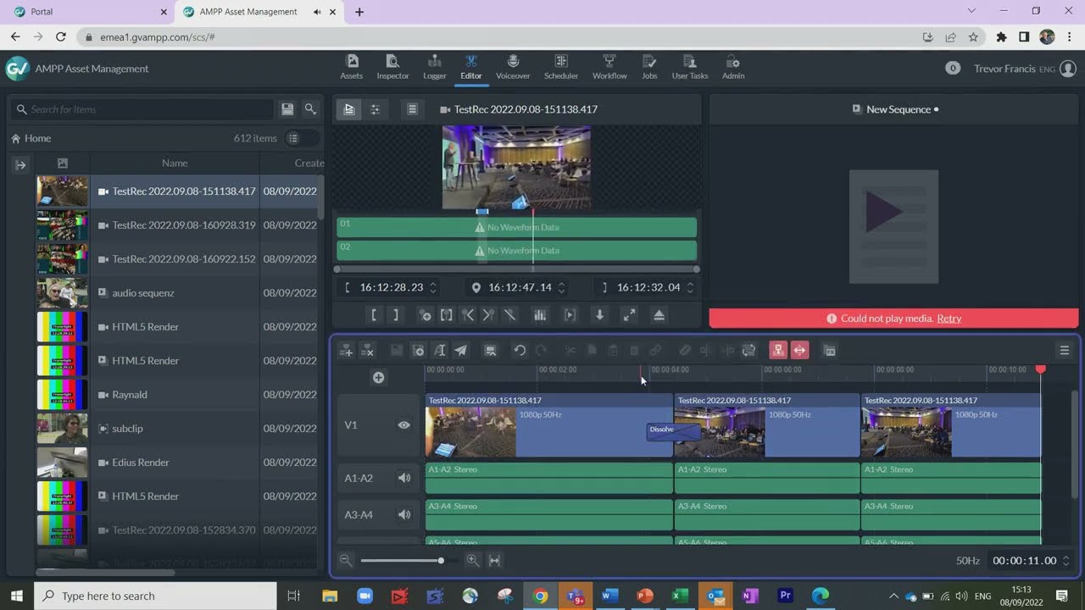
Task: Mute the A3-A4 audio track
Action: (404, 514)
